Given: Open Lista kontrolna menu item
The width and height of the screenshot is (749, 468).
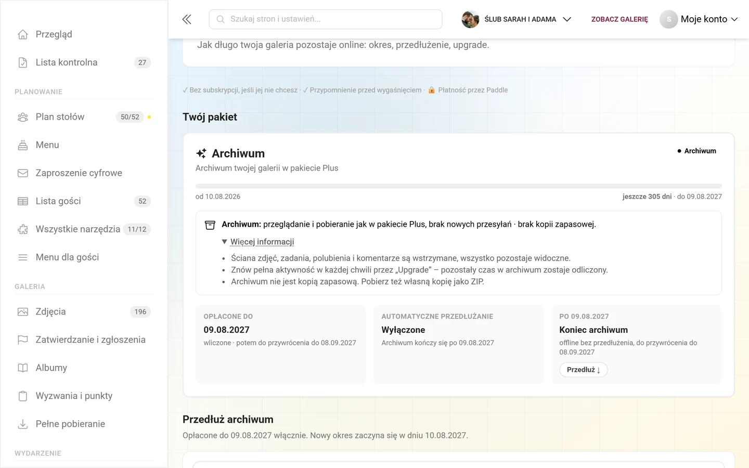Looking at the screenshot, I should 84,62.
